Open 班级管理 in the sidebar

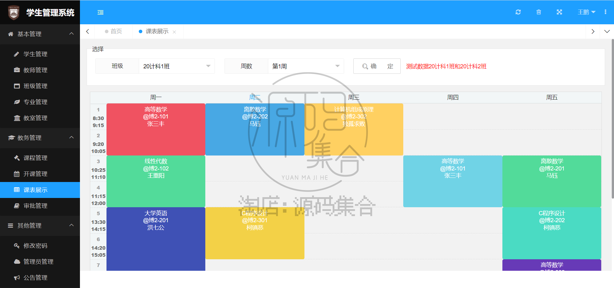tap(40, 86)
